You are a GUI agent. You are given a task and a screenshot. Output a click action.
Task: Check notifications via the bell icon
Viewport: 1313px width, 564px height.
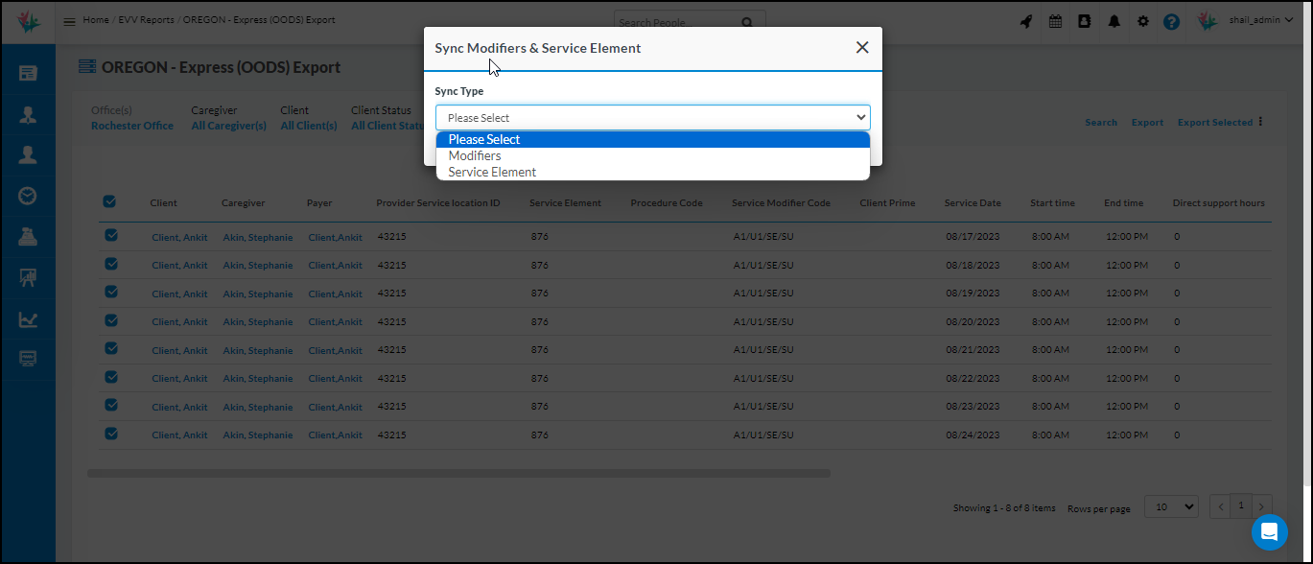(x=1114, y=20)
